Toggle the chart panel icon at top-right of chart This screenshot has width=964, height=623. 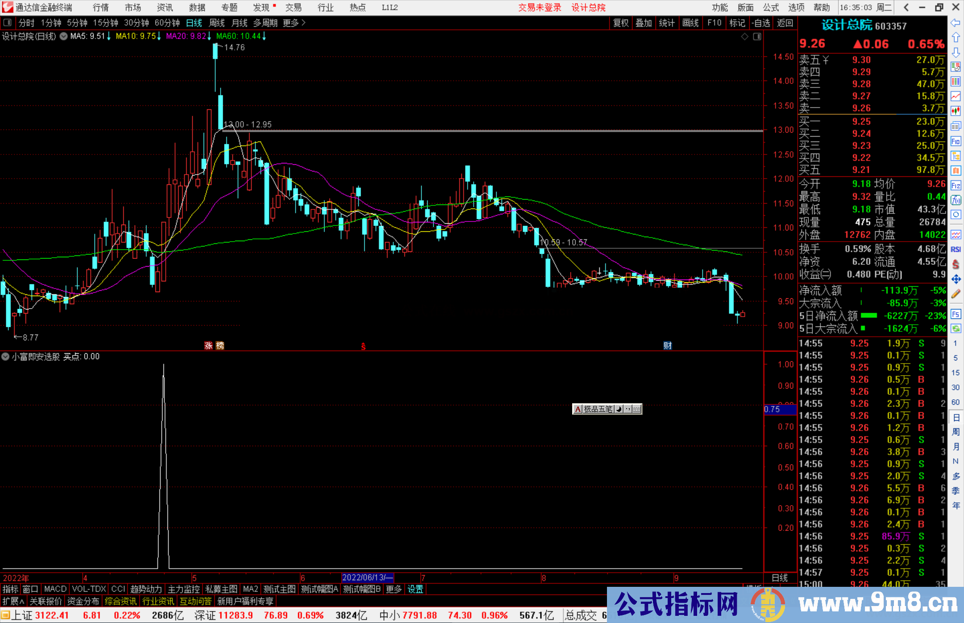757,37
